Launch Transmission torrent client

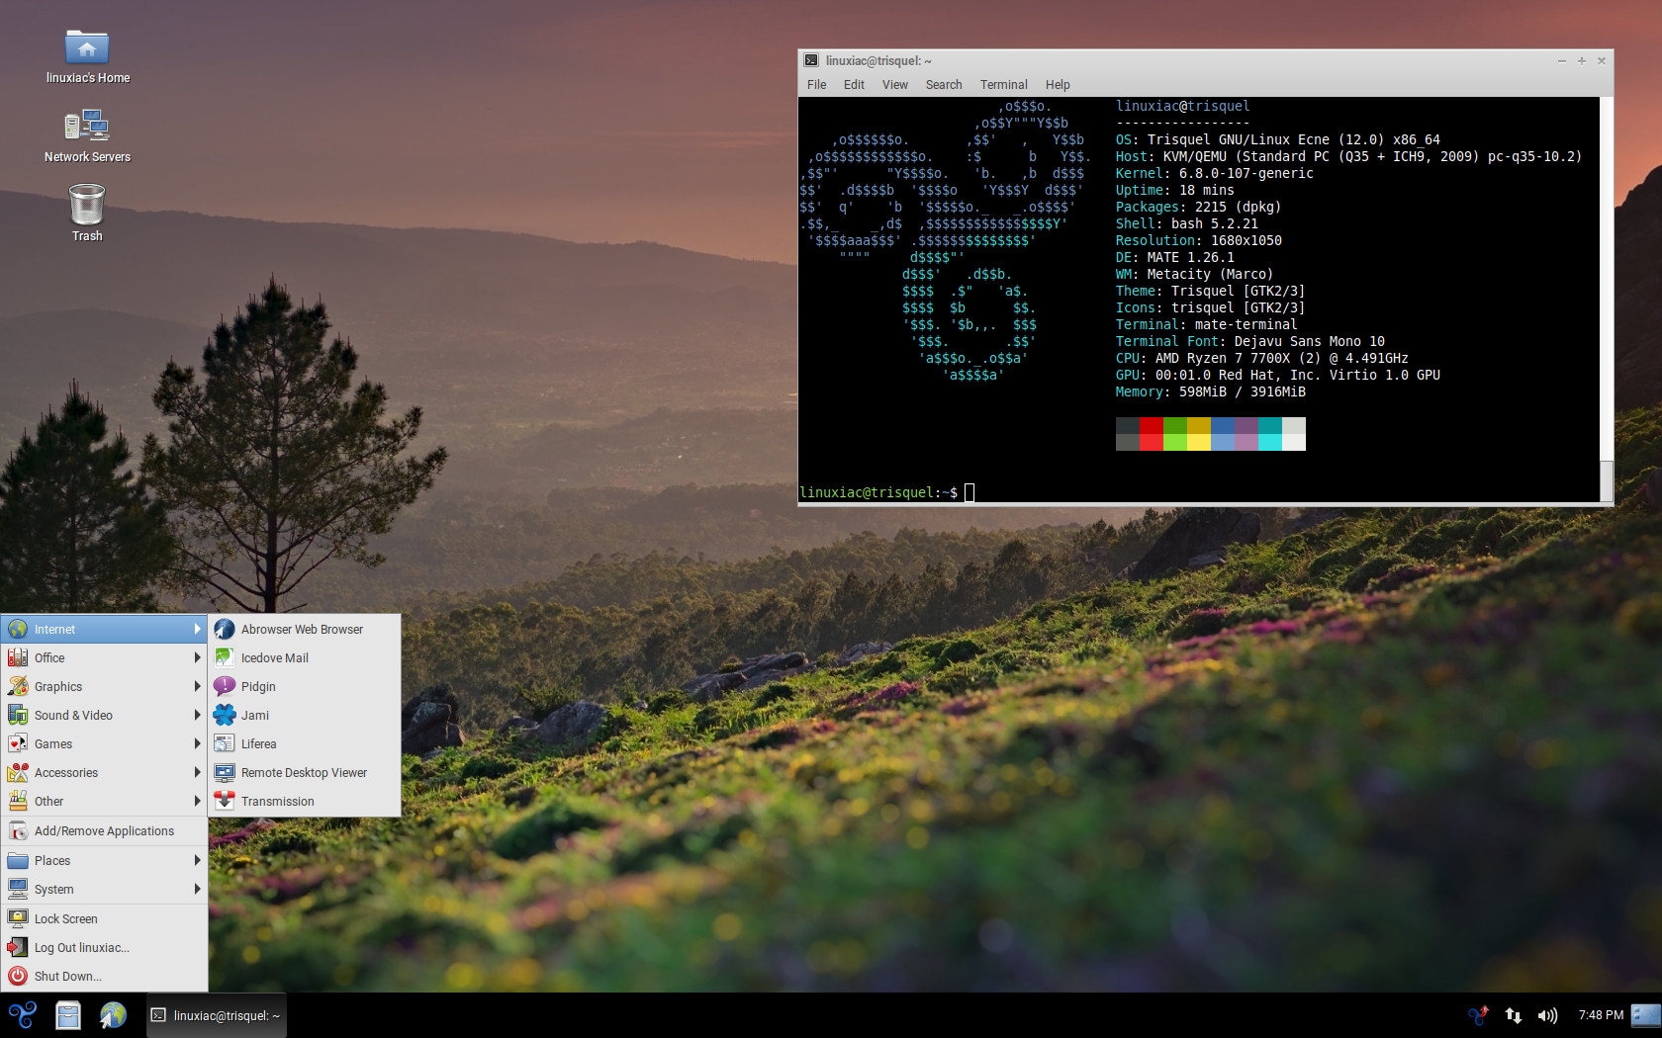pyautogui.click(x=277, y=801)
